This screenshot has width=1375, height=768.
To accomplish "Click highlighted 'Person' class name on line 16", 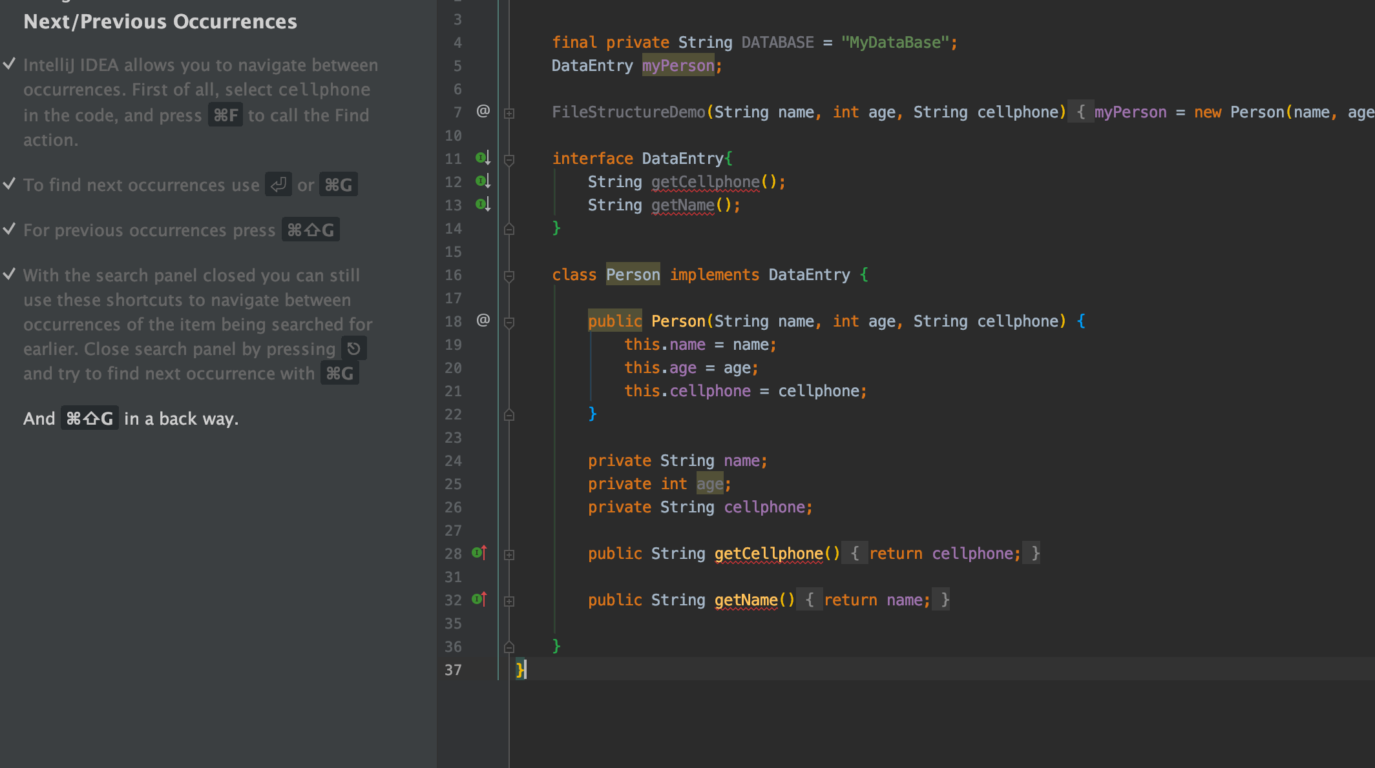I will click(x=633, y=274).
